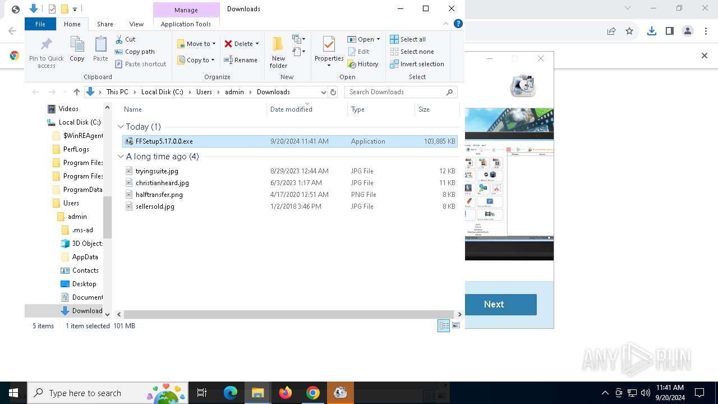Click Local Disk (C:) in address bar

162,92
